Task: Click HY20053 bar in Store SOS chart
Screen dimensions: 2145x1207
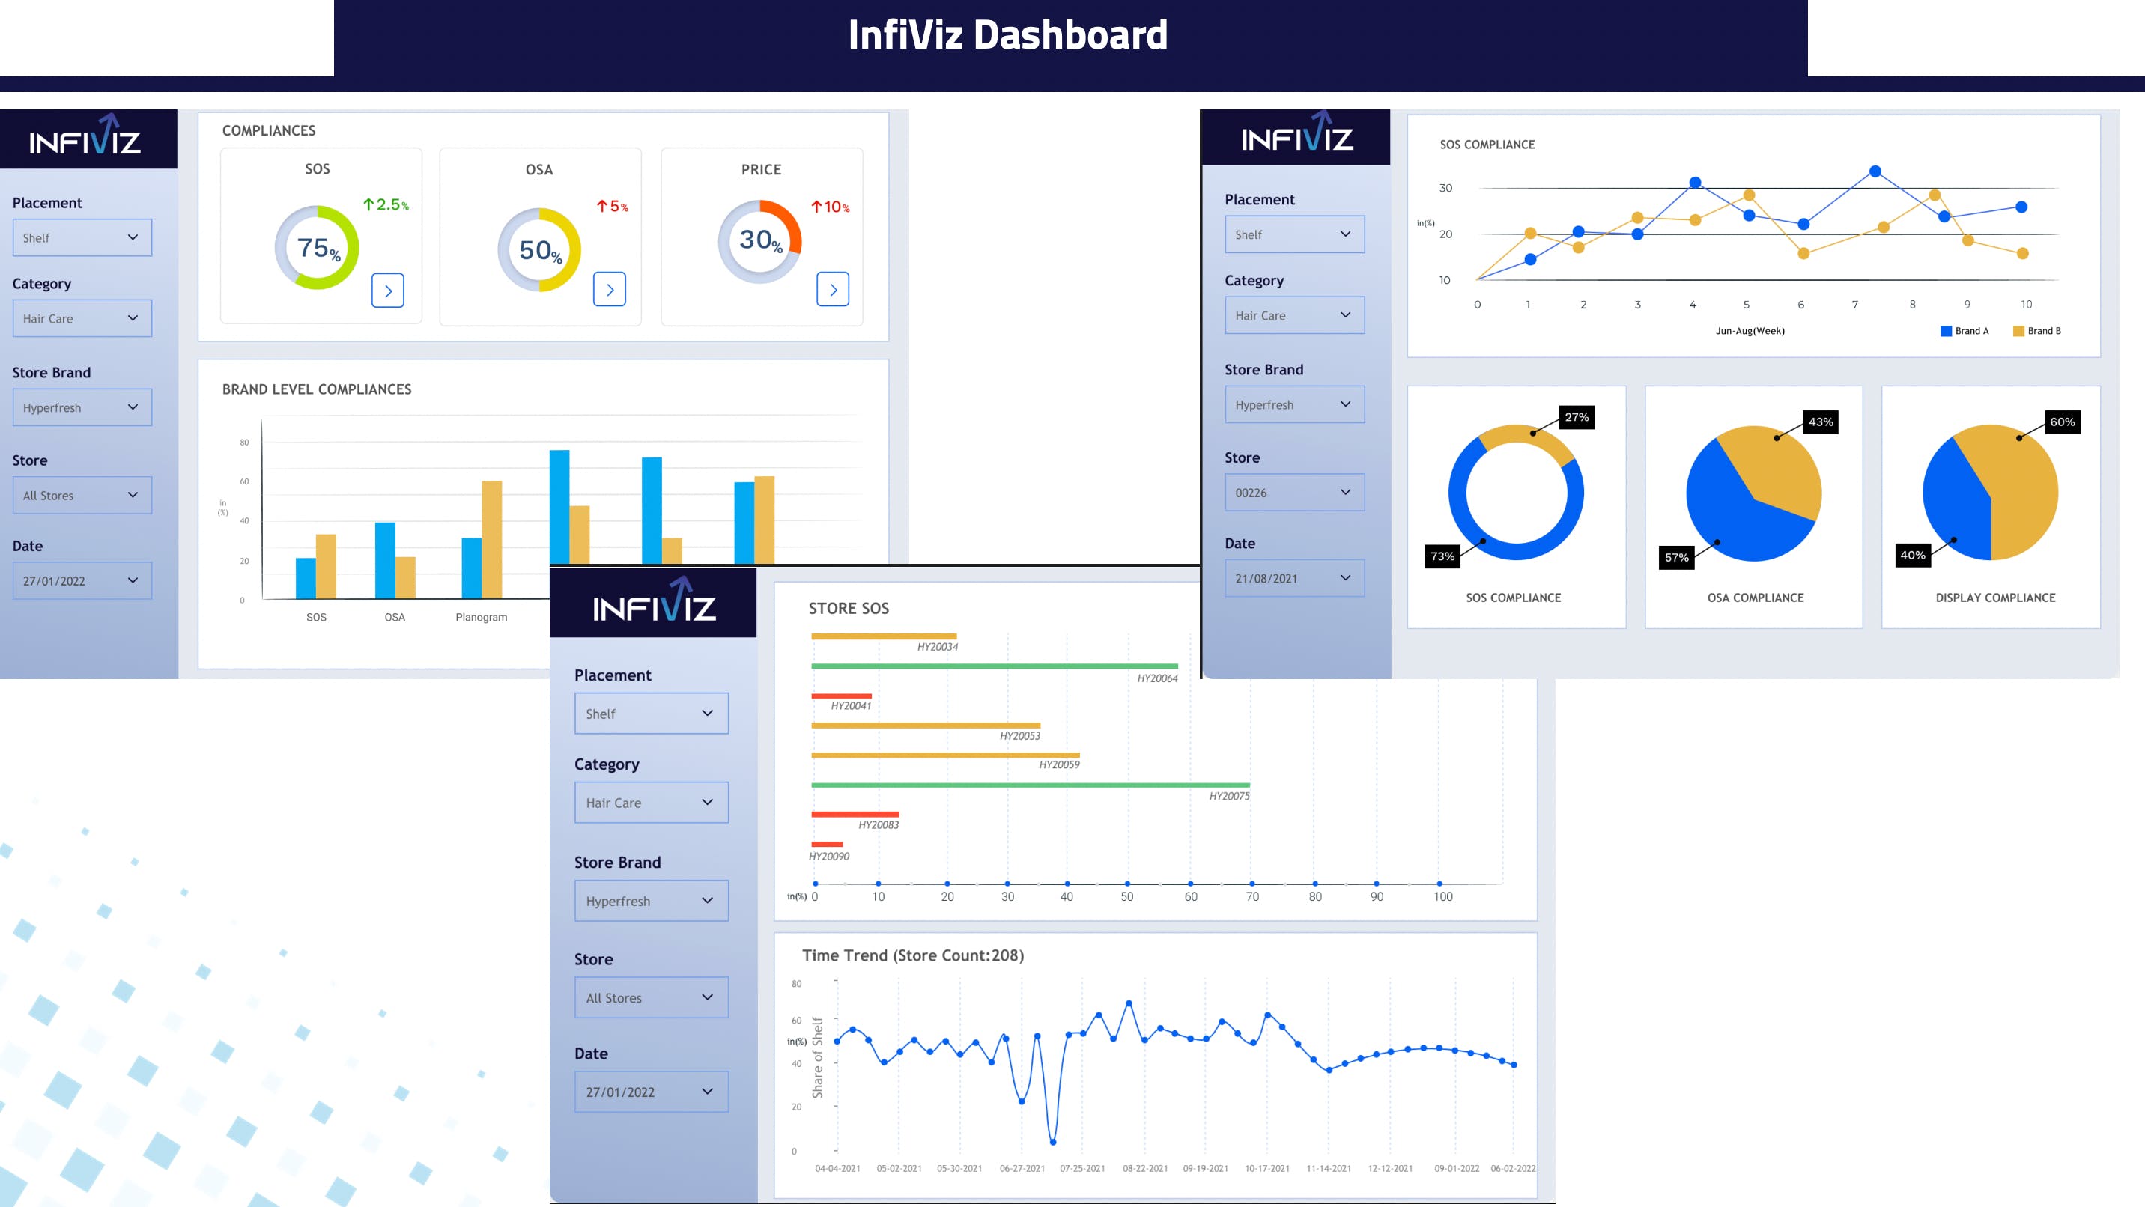Action: pos(926,725)
